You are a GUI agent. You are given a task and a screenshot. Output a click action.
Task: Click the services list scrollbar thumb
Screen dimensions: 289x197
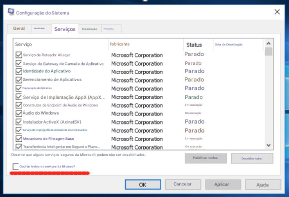tap(269, 52)
